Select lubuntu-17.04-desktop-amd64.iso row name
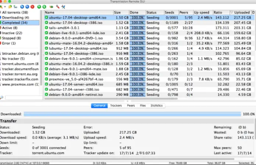This screenshot has width=256, height=165. tap(78, 49)
